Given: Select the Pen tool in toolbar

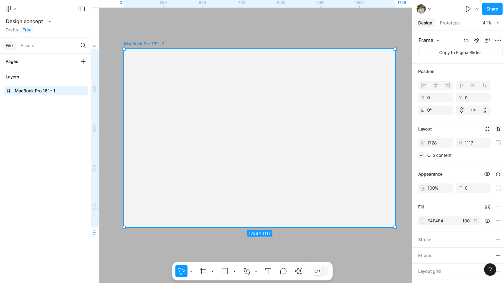Looking at the screenshot, I should point(247,271).
